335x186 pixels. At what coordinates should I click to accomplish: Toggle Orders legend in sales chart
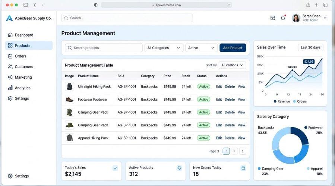[x=300, y=101]
